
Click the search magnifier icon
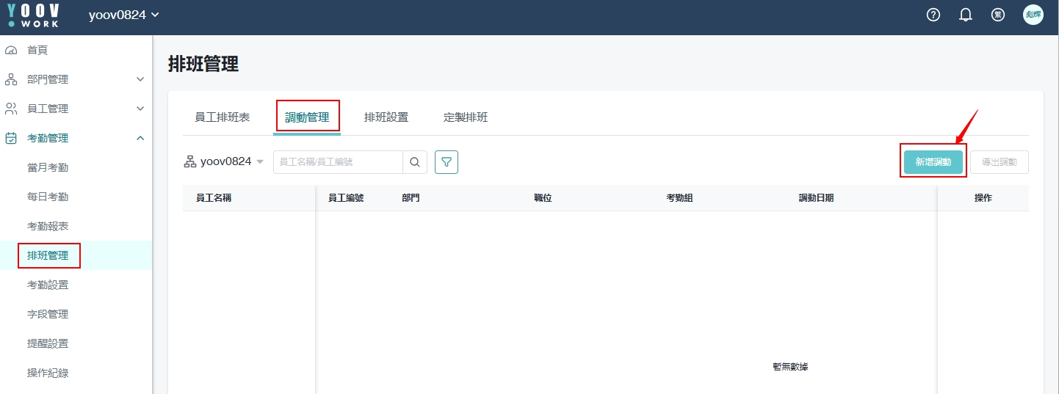coord(415,162)
